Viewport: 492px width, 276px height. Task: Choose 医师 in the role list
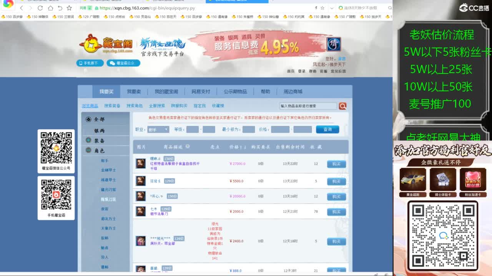click(105, 238)
